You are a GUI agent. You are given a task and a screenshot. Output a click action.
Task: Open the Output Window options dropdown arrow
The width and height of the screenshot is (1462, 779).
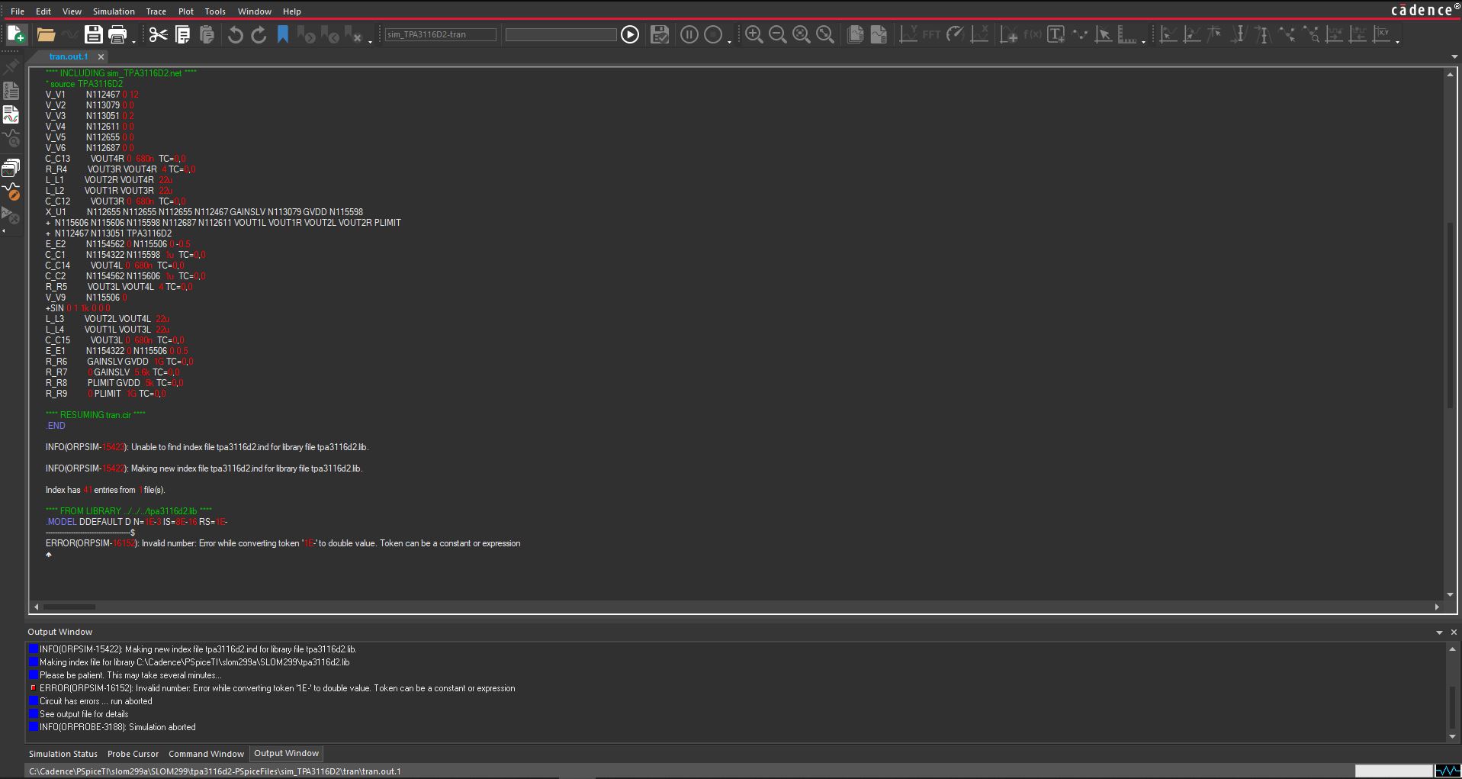coord(1440,632)
